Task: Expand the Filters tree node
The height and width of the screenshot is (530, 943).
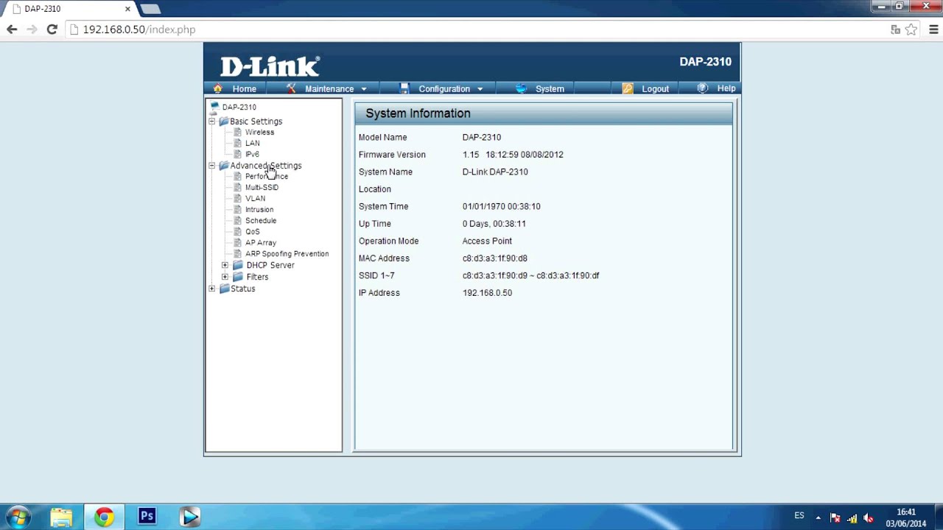Action: click(225, 277)
